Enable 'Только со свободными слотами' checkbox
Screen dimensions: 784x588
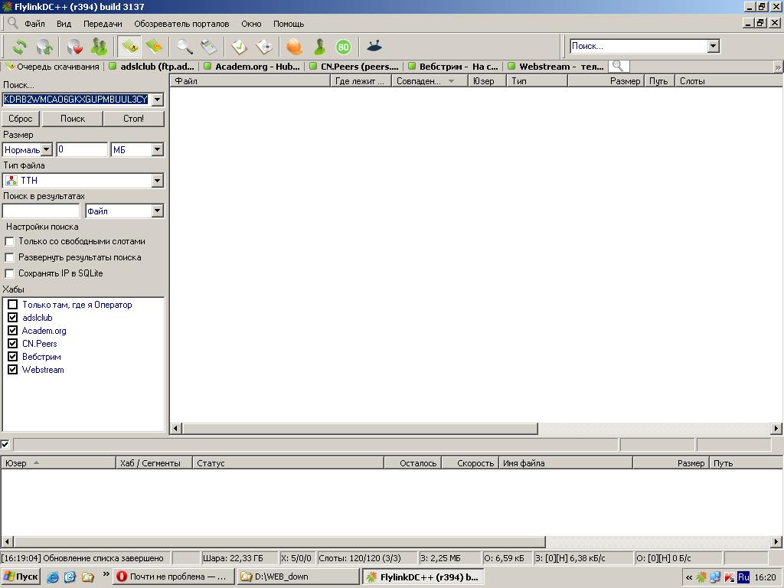point(10,241)
